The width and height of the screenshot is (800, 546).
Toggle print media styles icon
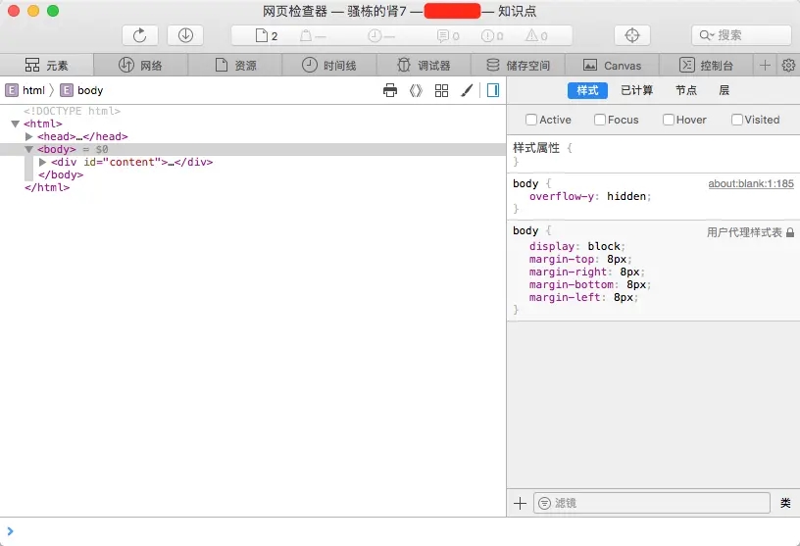tap(390, 90)
